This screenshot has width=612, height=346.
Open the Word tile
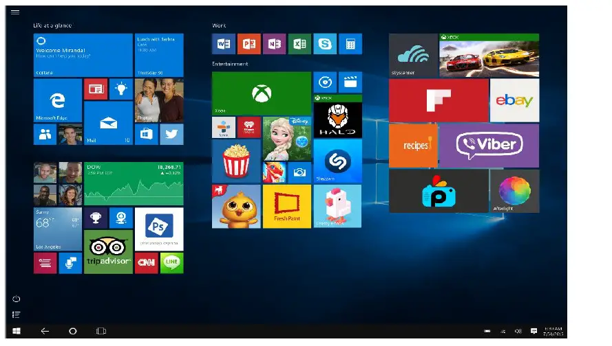(x=224, y=43)
